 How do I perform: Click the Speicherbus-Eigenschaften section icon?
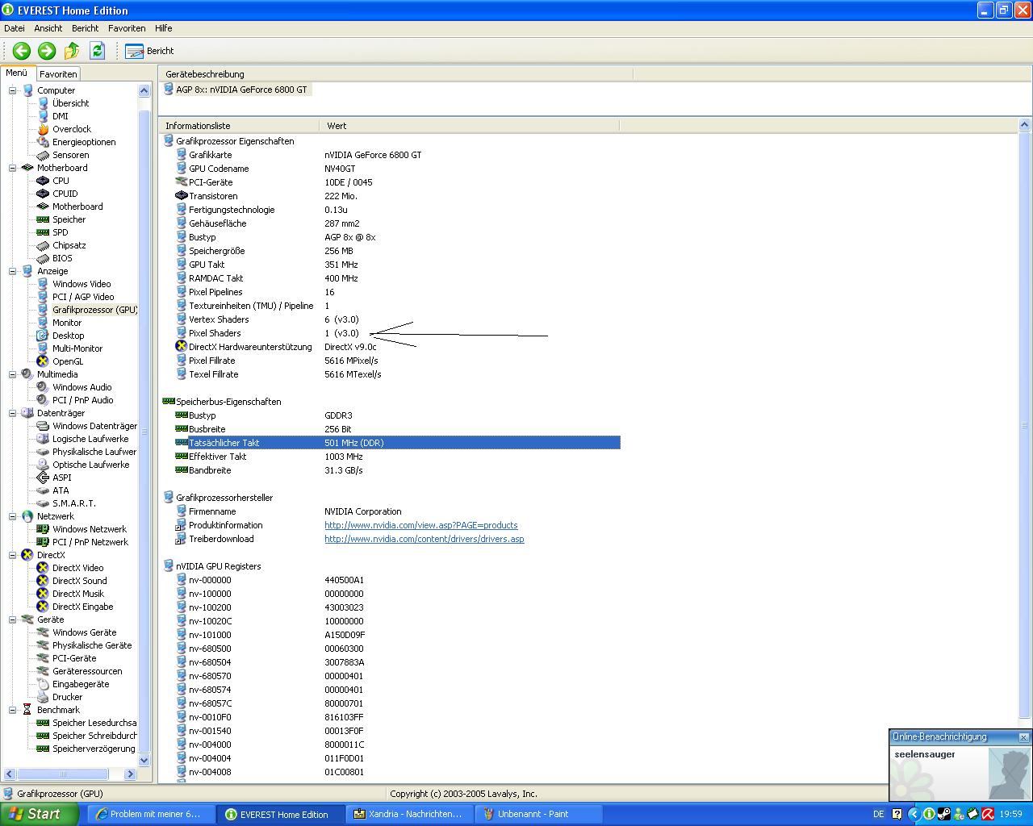coord(169,402)
